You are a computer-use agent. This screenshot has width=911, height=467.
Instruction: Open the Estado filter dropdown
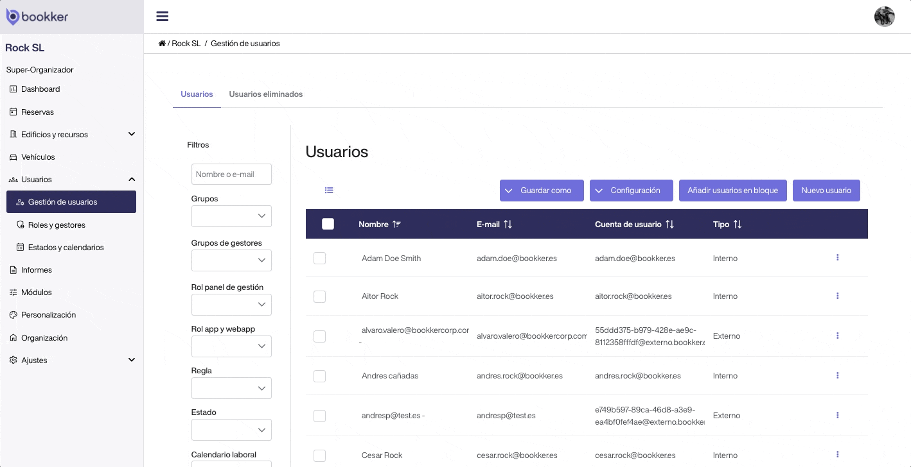231,429
